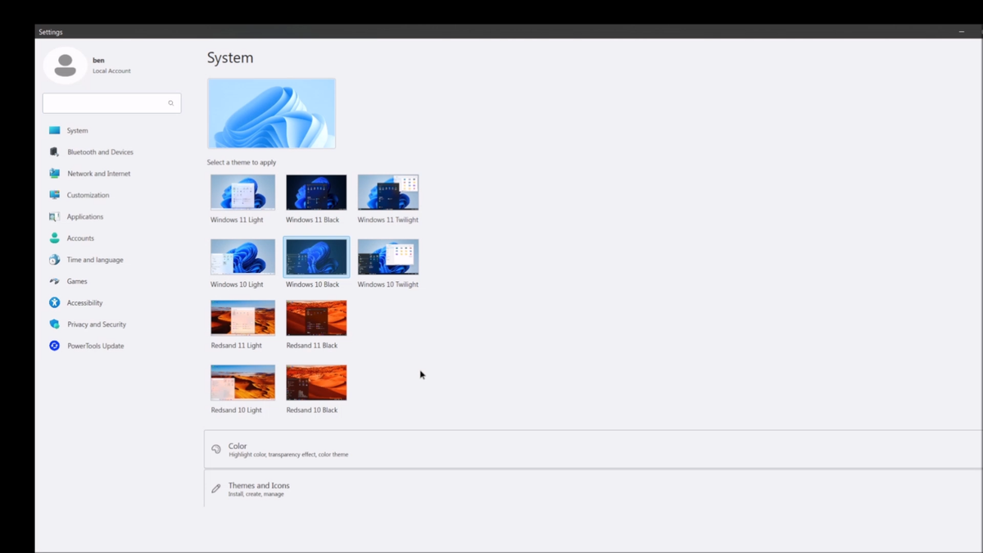Screen dimensions: 983x553
Task: Click the Applications icon in sidebar
Action: tap(55, 217)
